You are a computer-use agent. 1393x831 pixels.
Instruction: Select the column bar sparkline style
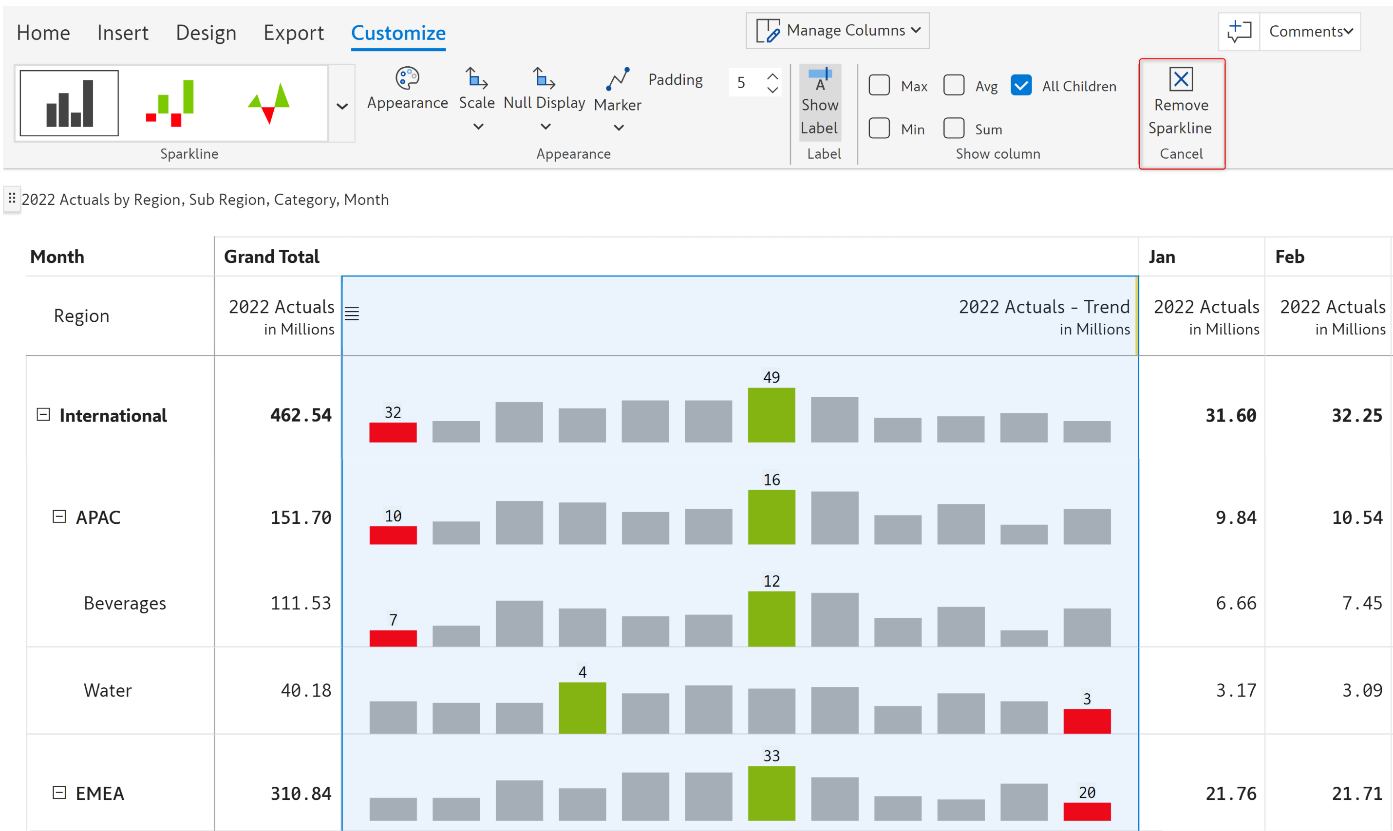[69, 103]
